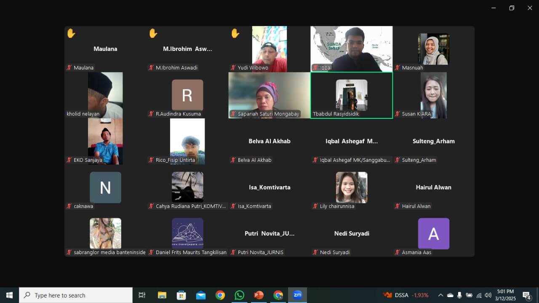Click the Task View icon
This screenshot has width=539, height=303.
pyautogui.click(x=142, y=295)
